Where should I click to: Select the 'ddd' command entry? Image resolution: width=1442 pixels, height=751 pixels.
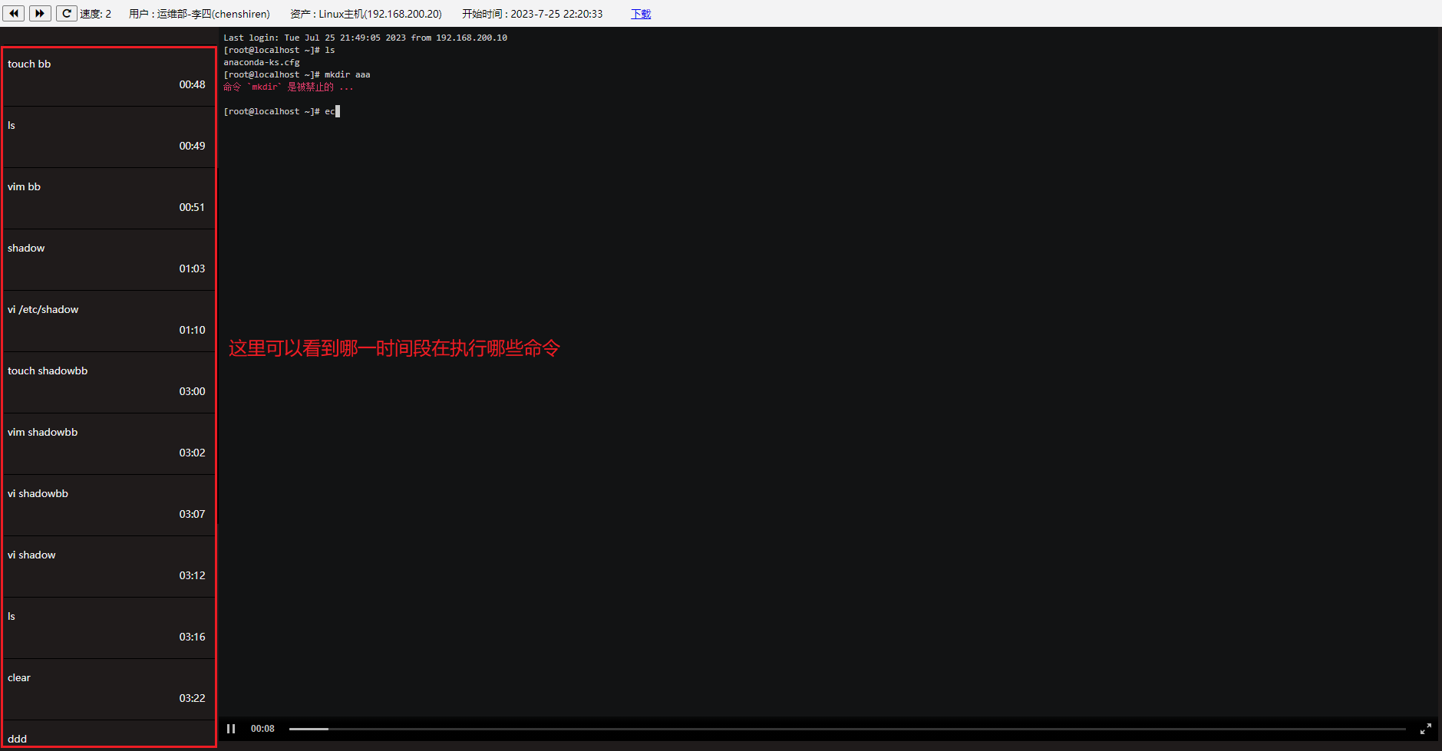(109, 734)
